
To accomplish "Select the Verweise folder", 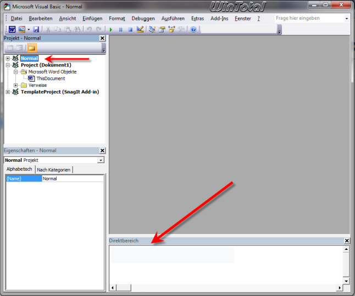I will 37,85.
